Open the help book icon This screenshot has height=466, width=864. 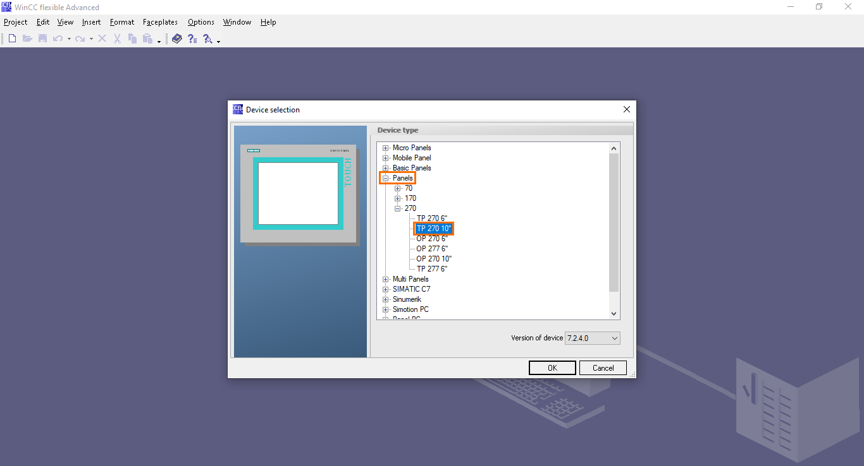pos(177,39)
